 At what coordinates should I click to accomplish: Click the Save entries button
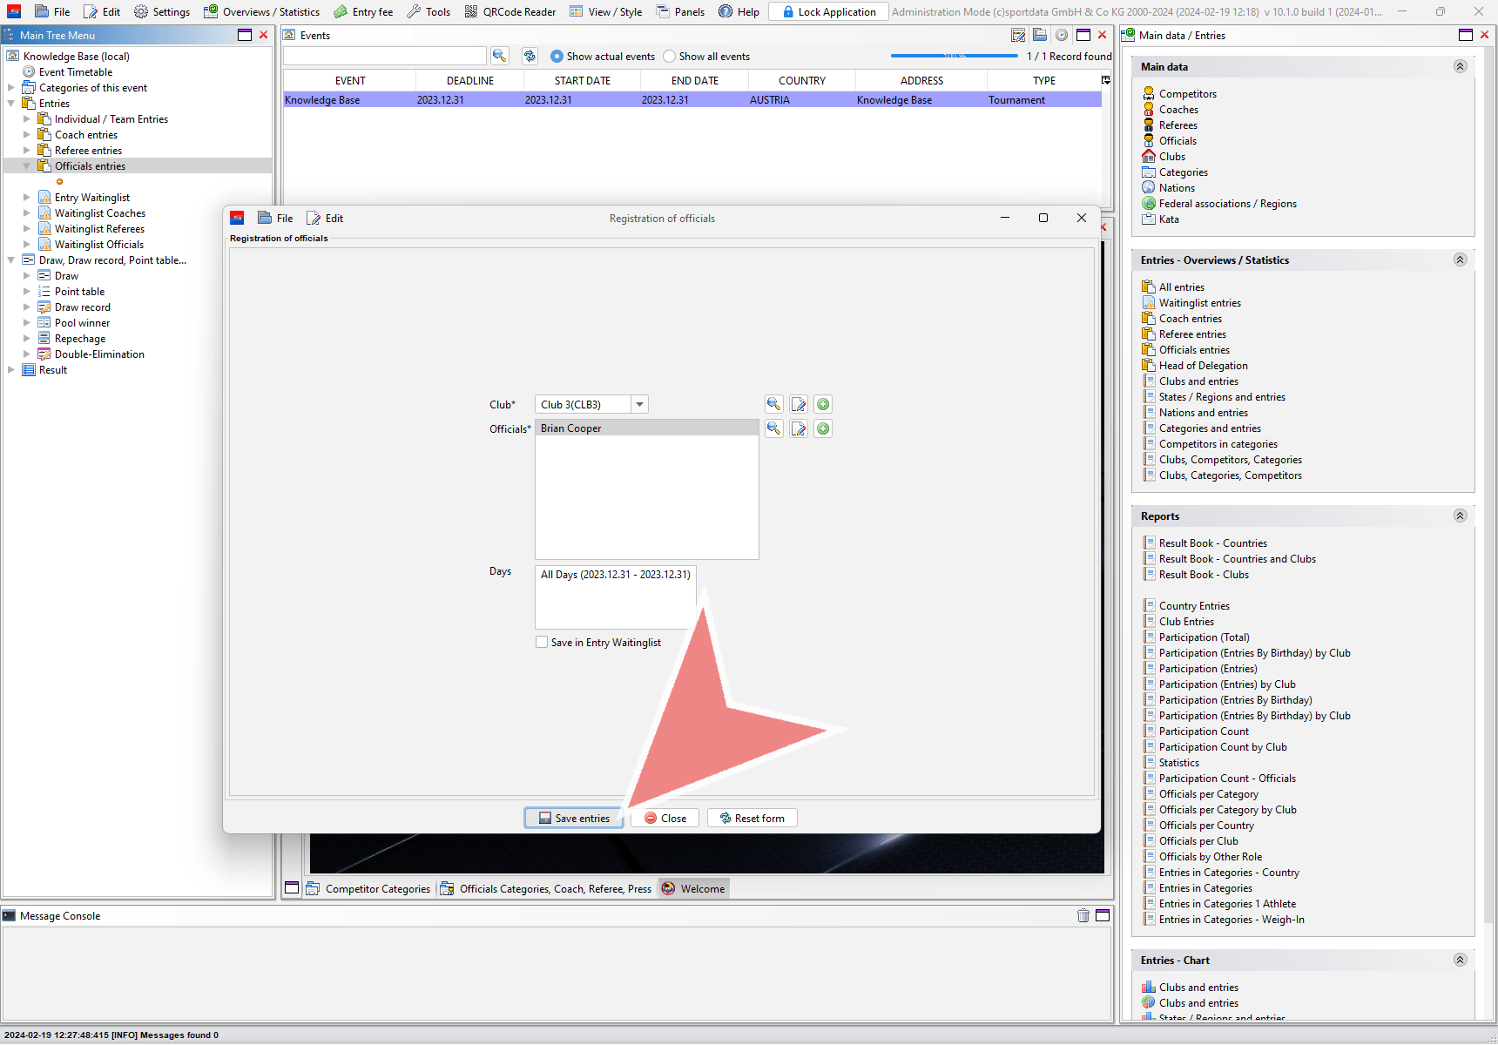click(x=574, y=818)
